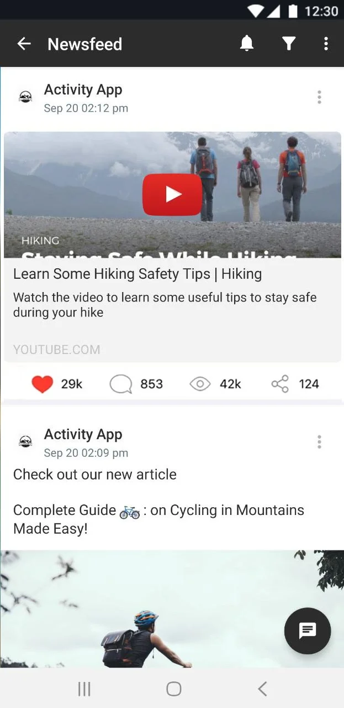Expand options for the cycling article post

pos(319,441)
